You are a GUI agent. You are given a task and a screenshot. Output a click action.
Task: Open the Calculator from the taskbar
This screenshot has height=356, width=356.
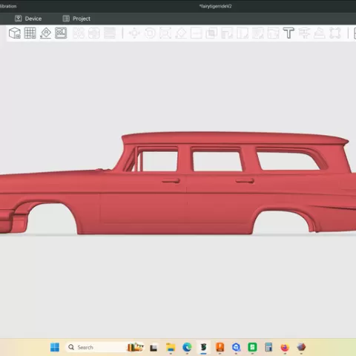268,347
